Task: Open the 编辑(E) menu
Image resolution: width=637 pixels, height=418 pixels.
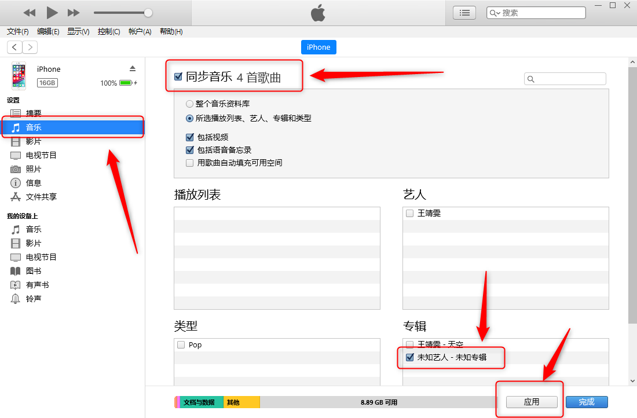Action: [48, 32]
